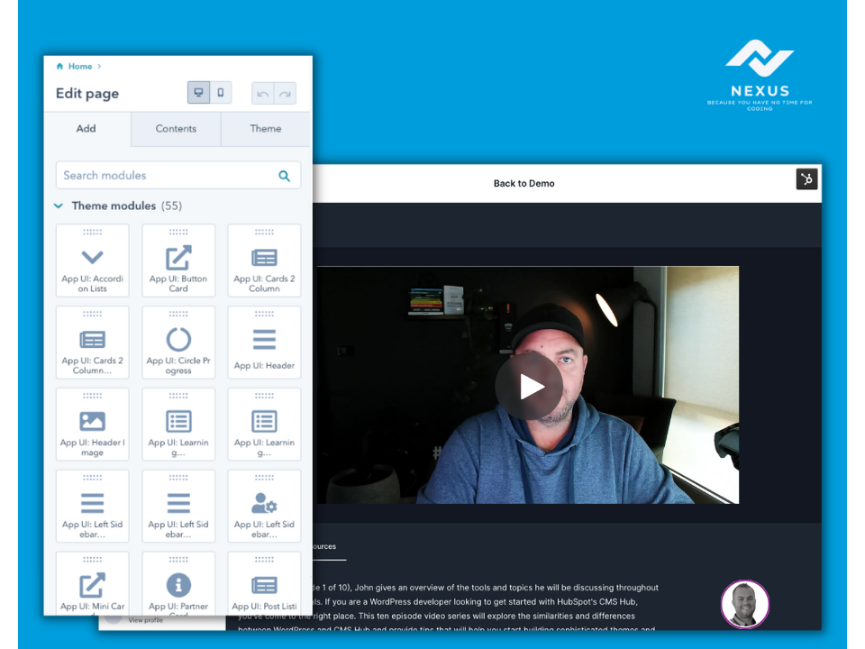Click the search magnifier icon

(285, 176)
